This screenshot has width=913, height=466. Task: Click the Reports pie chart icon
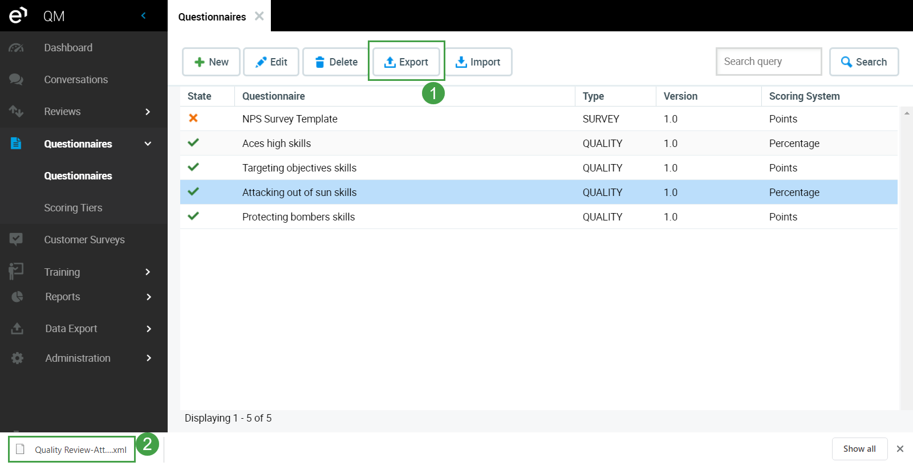tap(17, 297)
